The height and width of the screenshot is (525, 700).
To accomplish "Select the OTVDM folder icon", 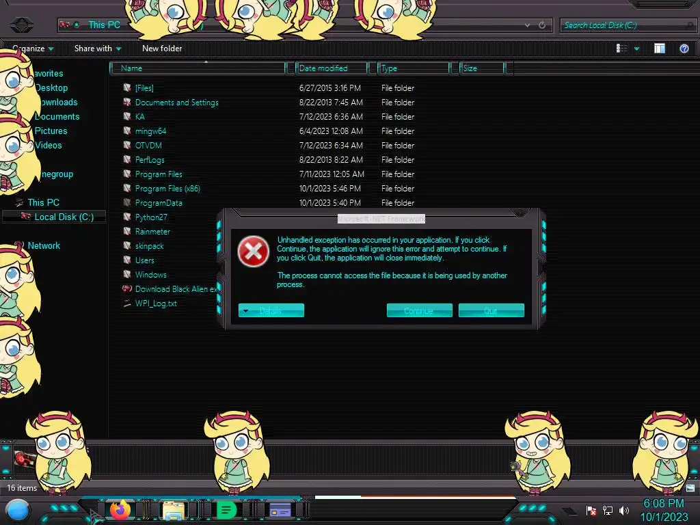I will point(127,145).
